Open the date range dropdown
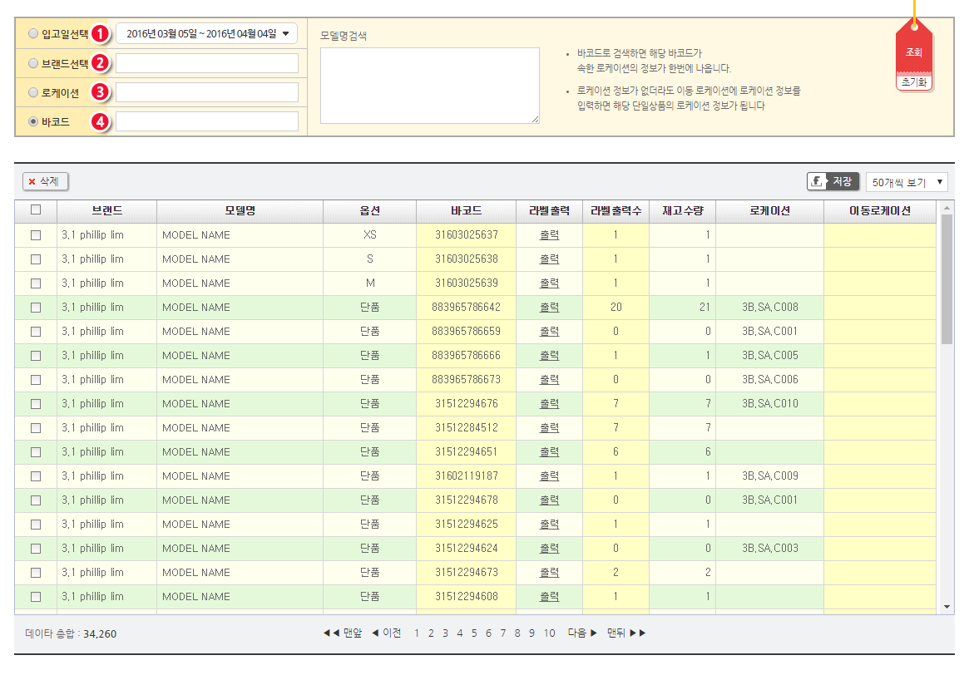969x675 pixels. (x=206, y=33)
